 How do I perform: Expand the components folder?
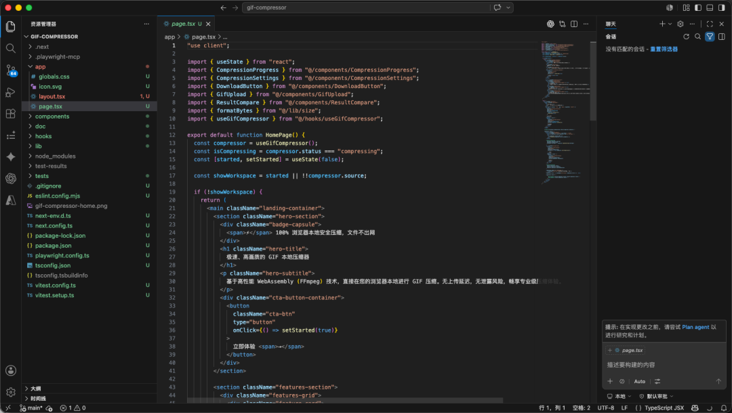pyautogui.click(x=89, y=116)
